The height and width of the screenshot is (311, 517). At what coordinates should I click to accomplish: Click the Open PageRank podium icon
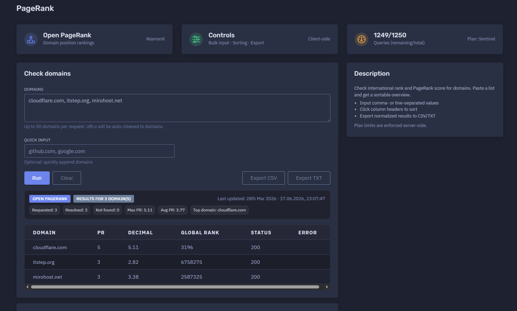pyautogui.click(x=31, y=39)
